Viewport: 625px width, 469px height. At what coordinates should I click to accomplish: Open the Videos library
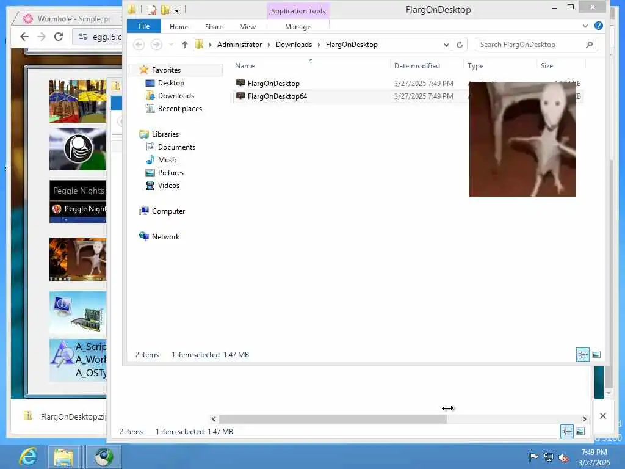coord(168,186)
